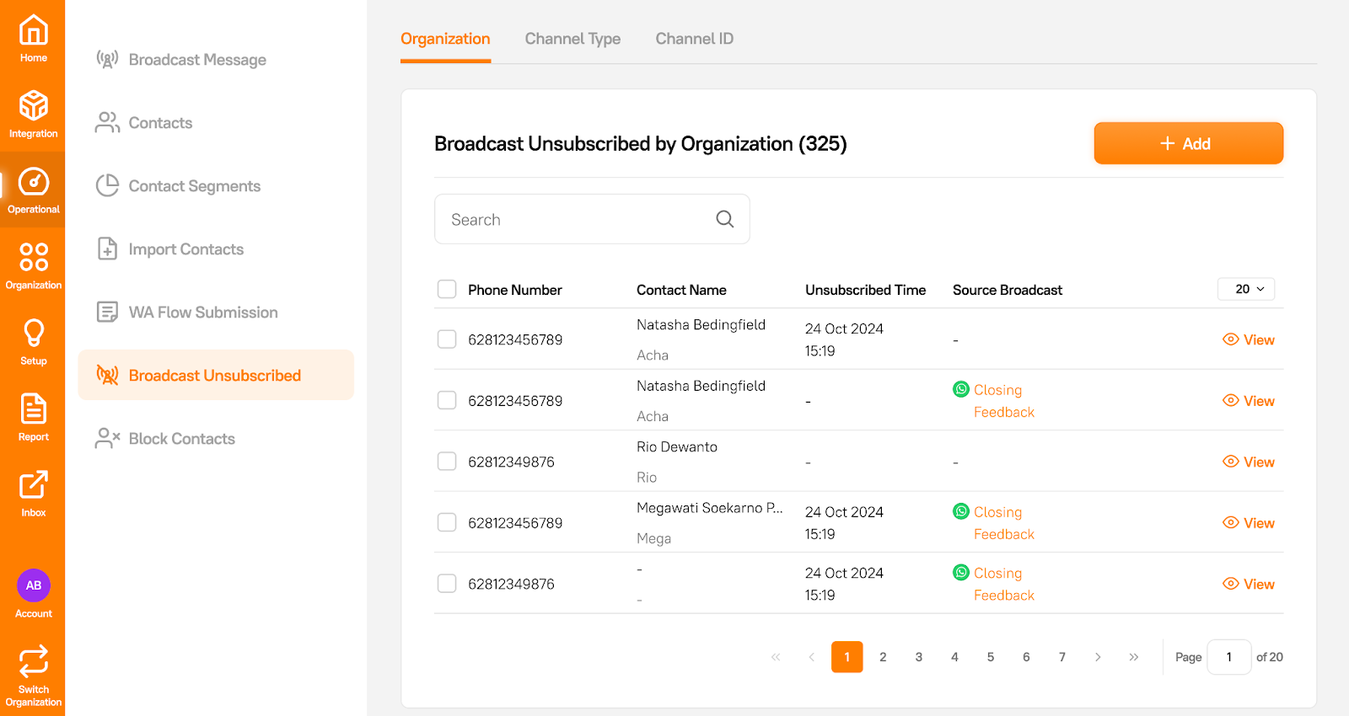Go to page 4
Screen dimensions: 1349x716
coord(954,657)
